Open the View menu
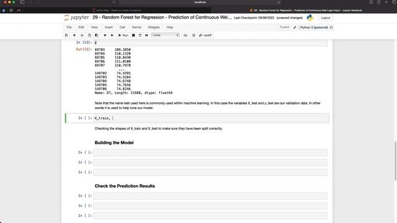The height and width of the screenshot is (223, 397). point(94,27)
